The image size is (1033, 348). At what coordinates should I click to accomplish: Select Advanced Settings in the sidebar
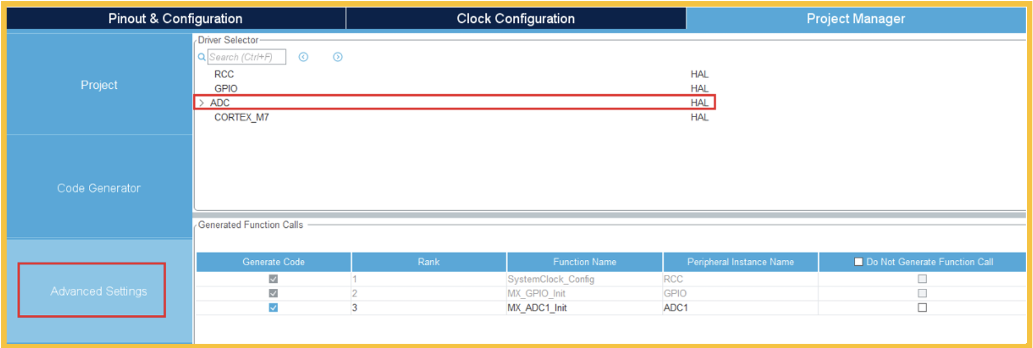point(99,291)
